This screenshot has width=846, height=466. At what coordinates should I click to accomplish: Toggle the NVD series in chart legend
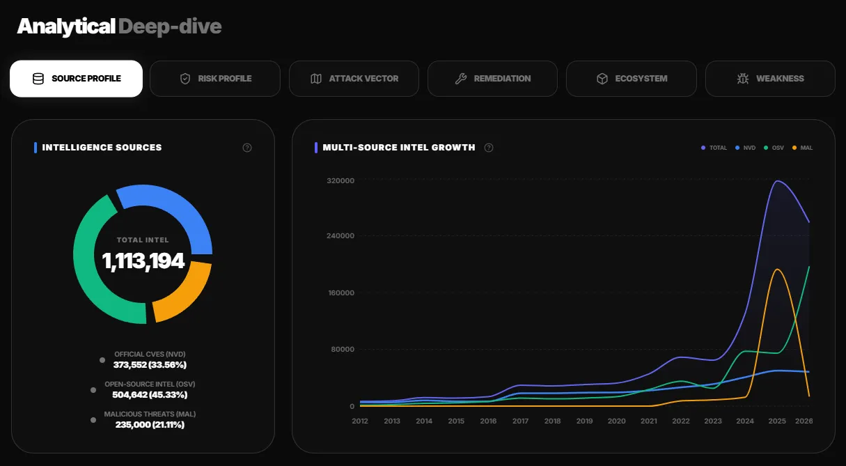pyautogui.click(x=746, y=148)
